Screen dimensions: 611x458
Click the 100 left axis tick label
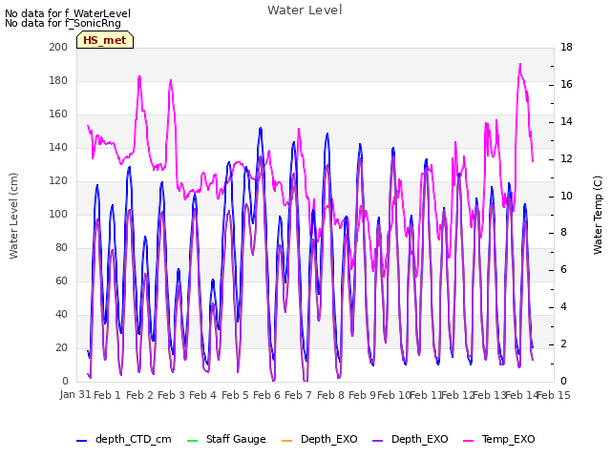click(58, 214)
